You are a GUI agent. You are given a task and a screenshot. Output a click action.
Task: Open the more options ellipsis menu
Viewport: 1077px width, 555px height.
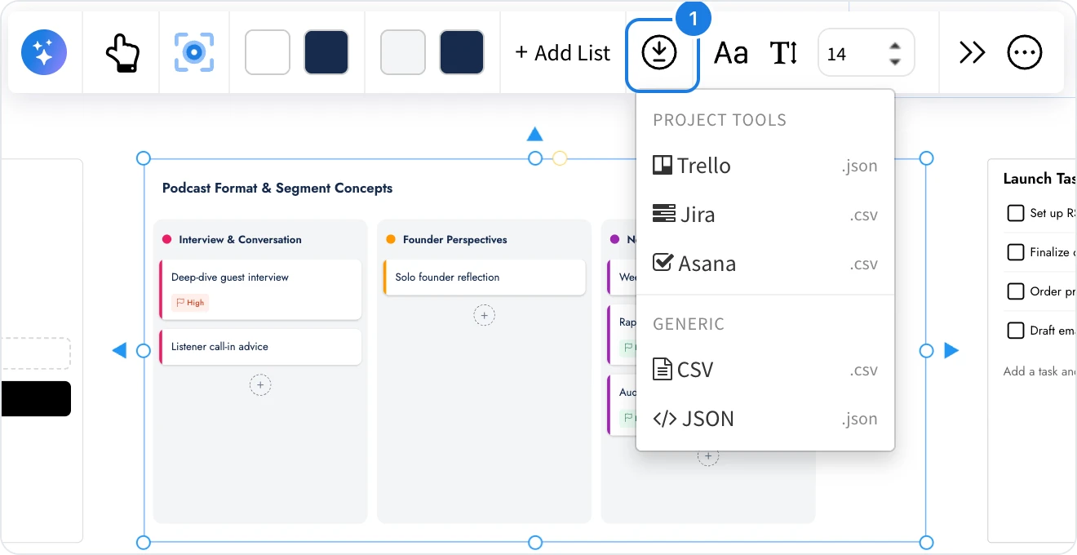pyautogui.click(x=1025, y=53)
